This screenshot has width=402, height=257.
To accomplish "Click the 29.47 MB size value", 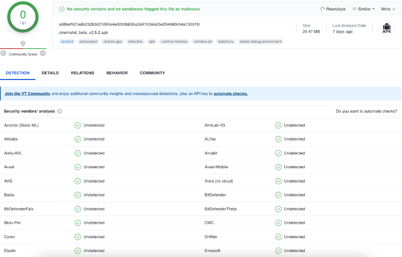I will tap(311, 31).
